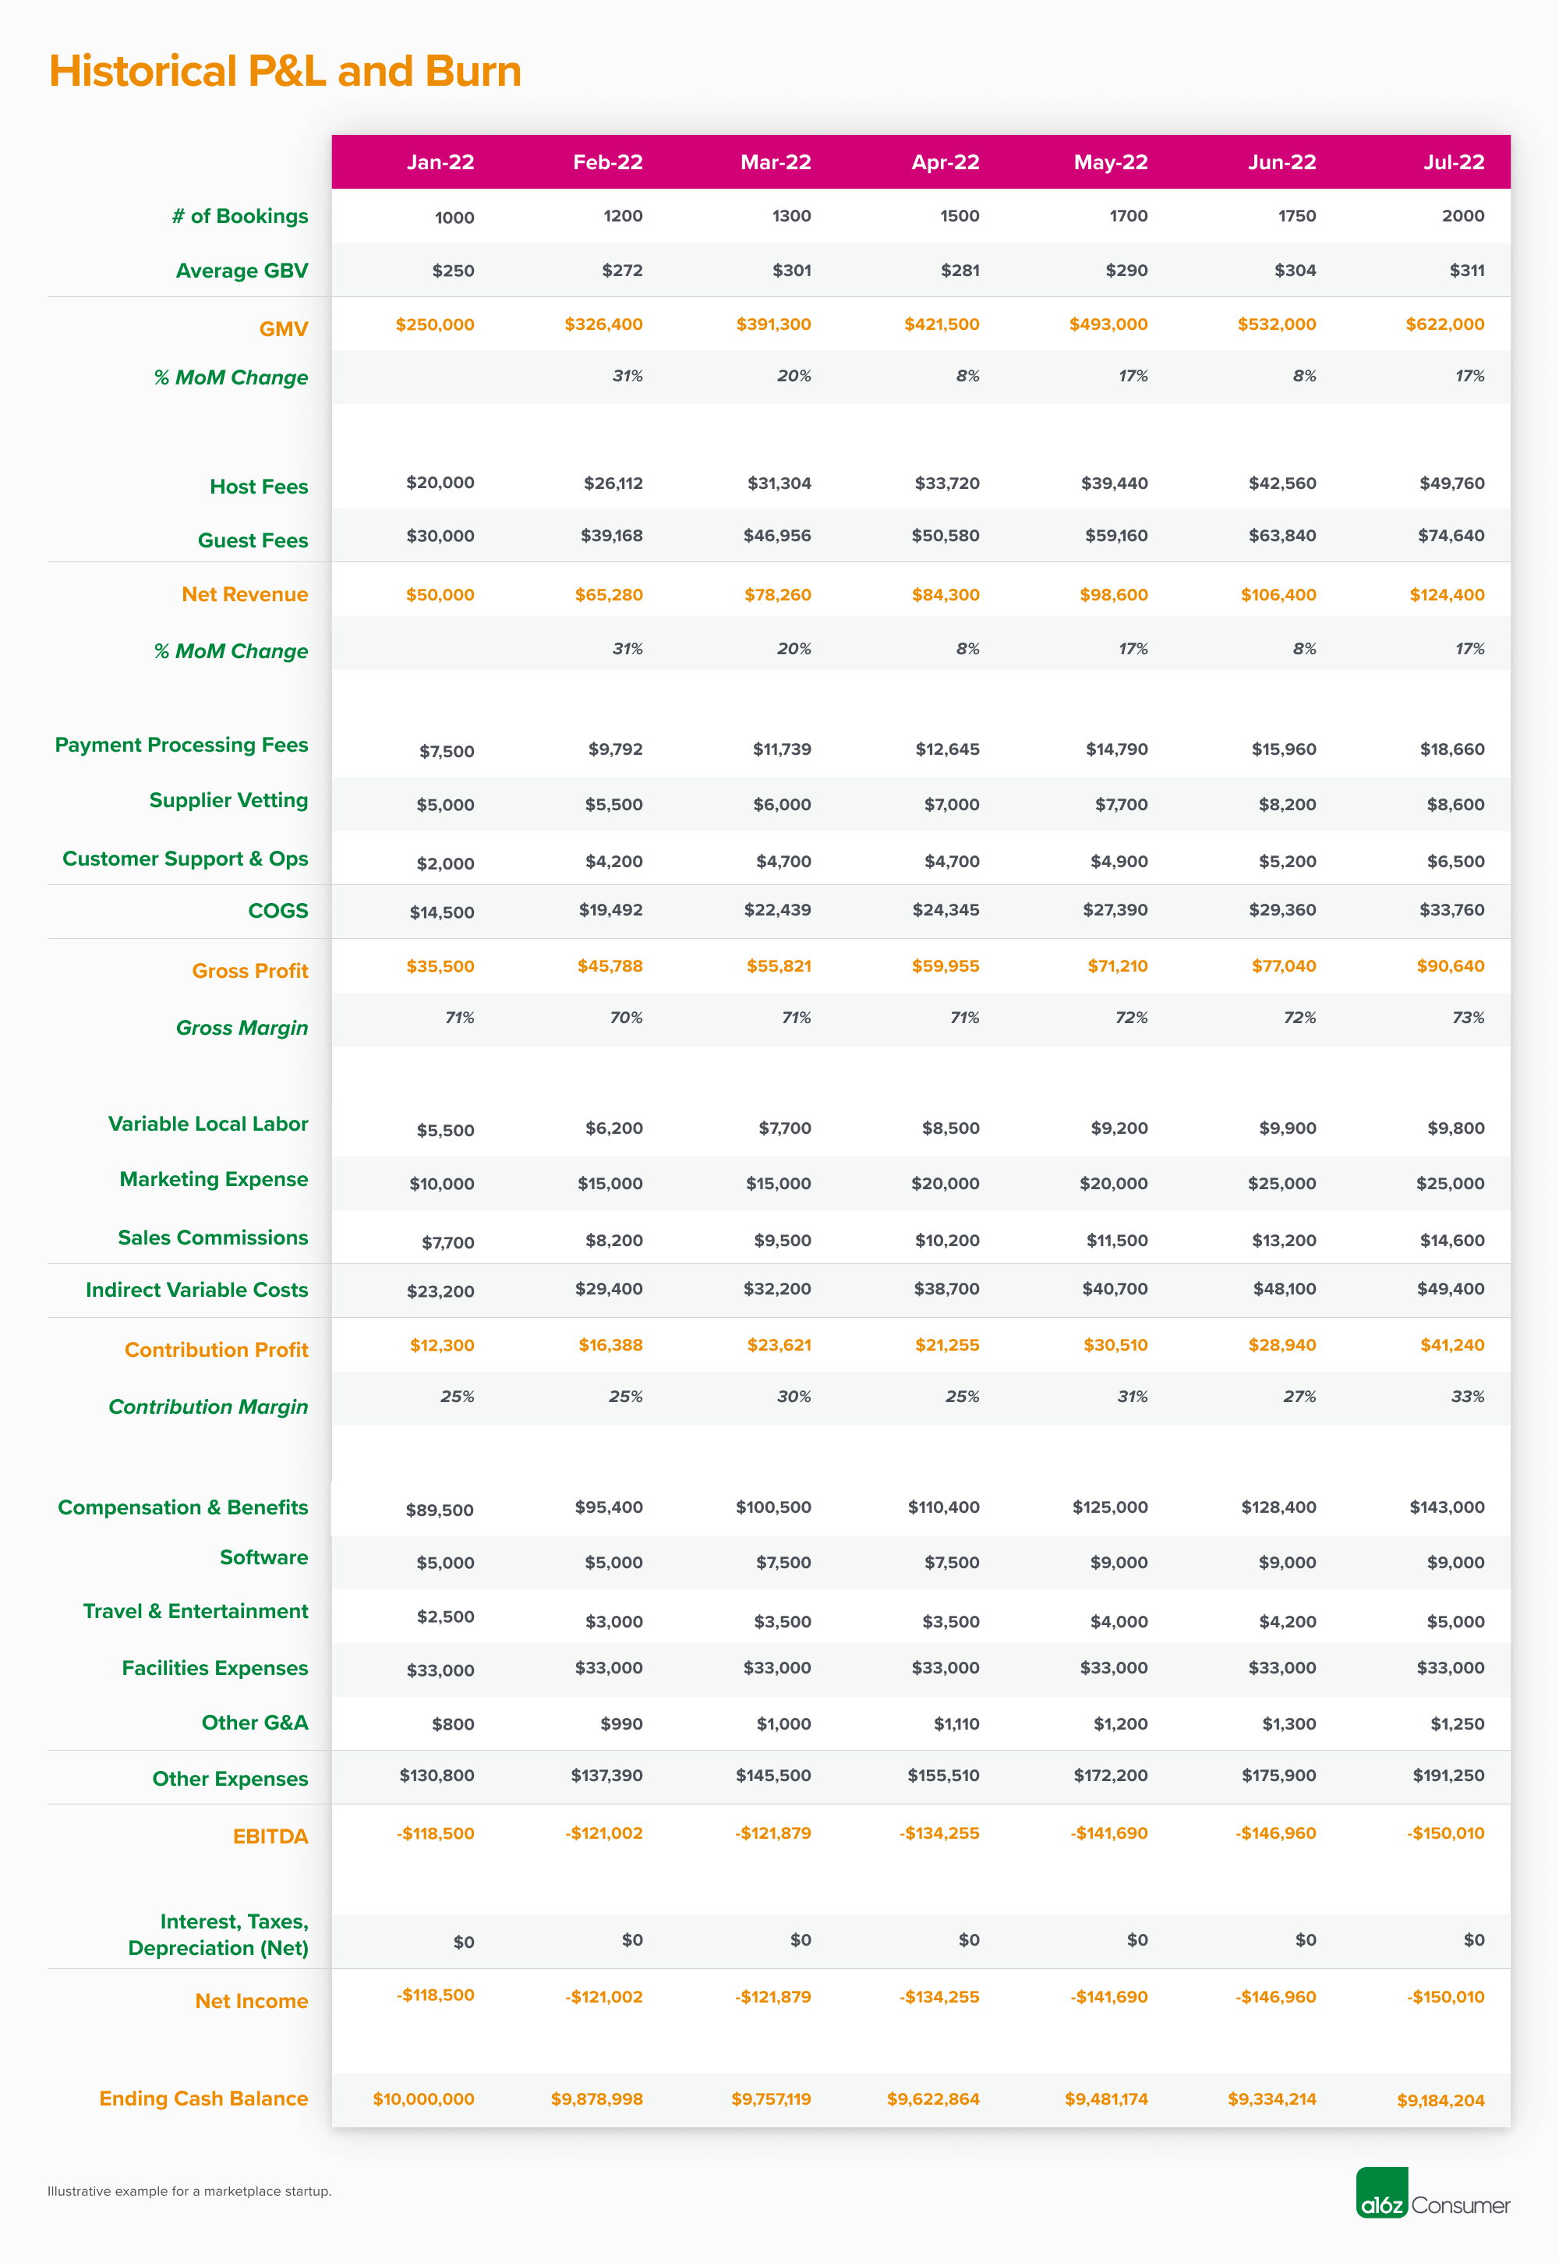
Task: Select the Jul-22 column header
Action: pos(1454,162)
